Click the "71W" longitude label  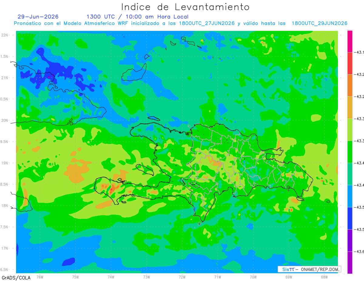(x=217, y=277)
